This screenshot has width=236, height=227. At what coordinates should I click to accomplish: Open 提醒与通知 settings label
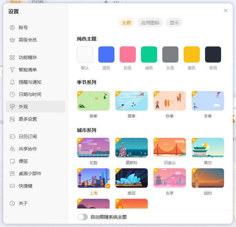[x=30, y=82]
